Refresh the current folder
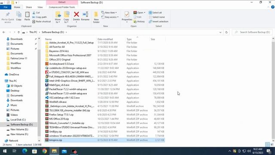The image size is (275, 155). click(226, 32)
